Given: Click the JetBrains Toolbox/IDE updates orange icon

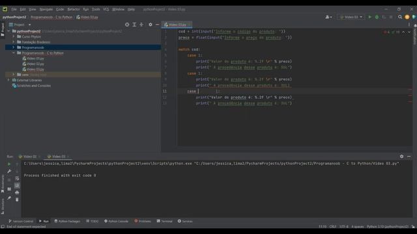Looking at the screenshot, I should point(407,17).
